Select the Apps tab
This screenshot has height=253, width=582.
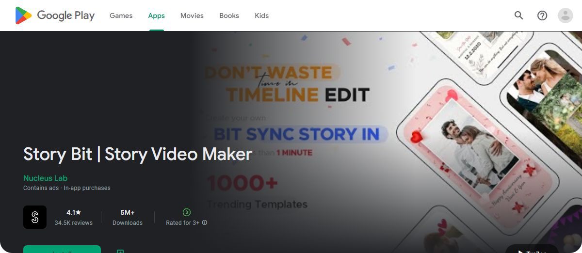(156, 16)
